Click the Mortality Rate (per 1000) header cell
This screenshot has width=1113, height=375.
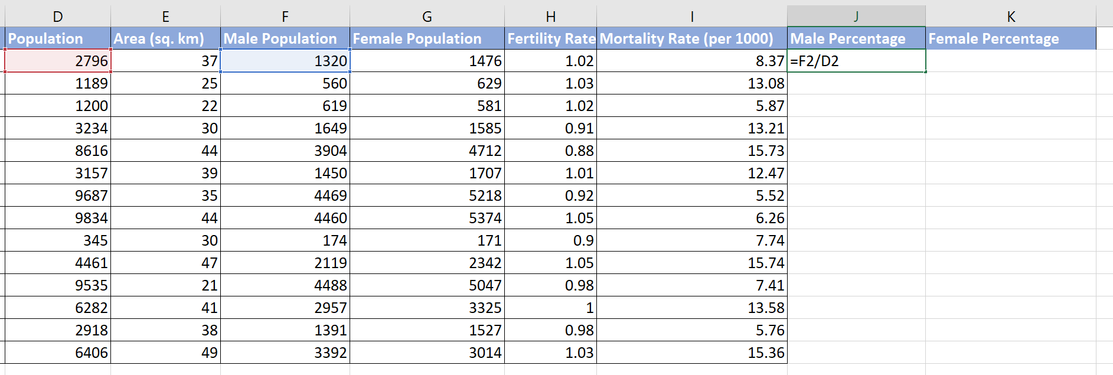(691, 38)
